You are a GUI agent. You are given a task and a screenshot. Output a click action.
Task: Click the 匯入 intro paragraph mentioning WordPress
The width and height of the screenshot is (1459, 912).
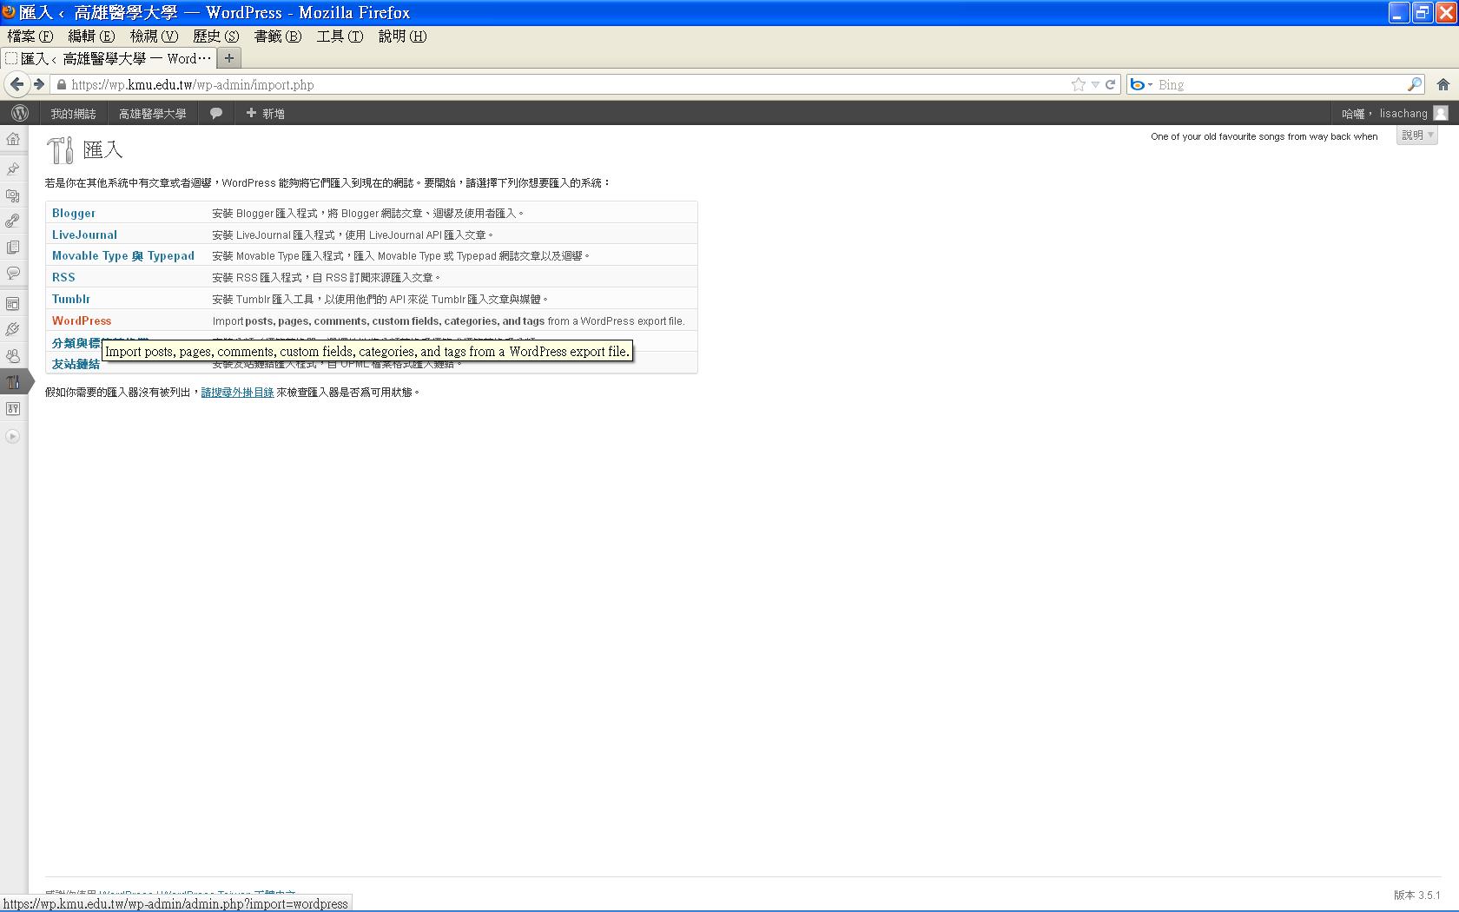[x=328, y=182]
